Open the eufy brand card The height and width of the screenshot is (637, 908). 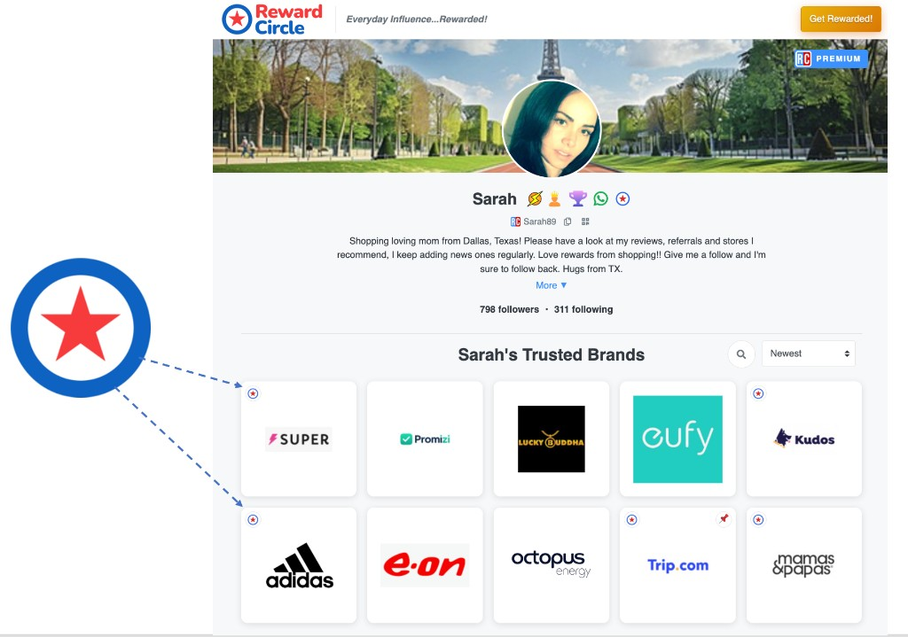[x=677, y=439]
